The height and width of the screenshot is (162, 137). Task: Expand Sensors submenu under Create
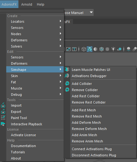35,28
